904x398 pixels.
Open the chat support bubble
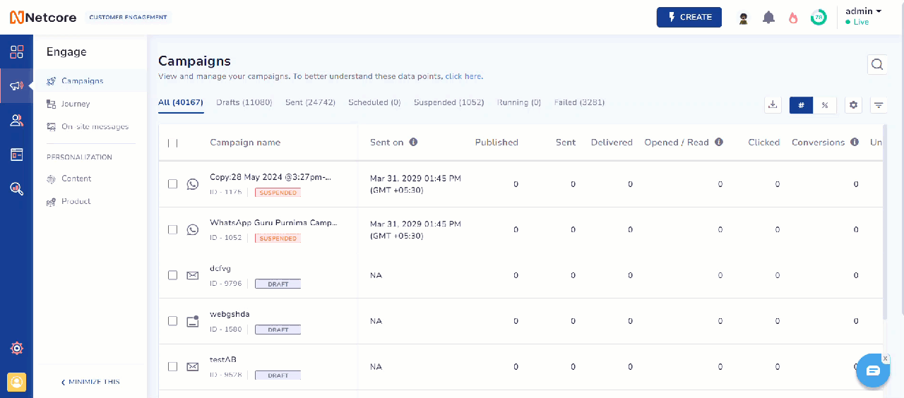873,371
